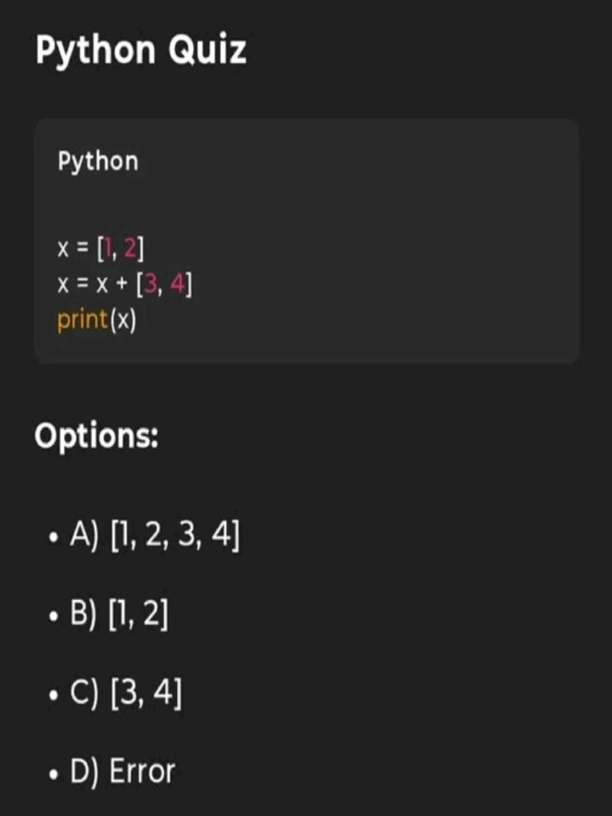612x816 pixels.
Task: Click the pink number 2 in first line
Action: [131, 249]
